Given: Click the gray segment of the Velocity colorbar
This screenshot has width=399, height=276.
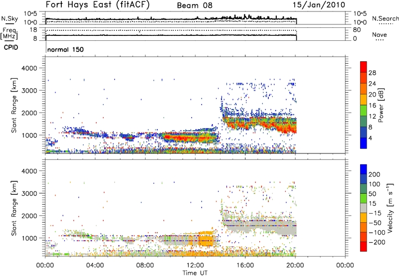Looking at the screenshot, I should pos(364,208).
